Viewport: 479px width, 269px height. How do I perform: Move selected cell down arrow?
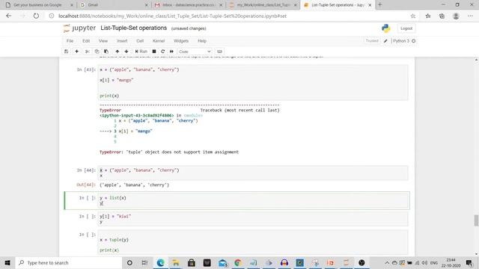click(126, 52)
